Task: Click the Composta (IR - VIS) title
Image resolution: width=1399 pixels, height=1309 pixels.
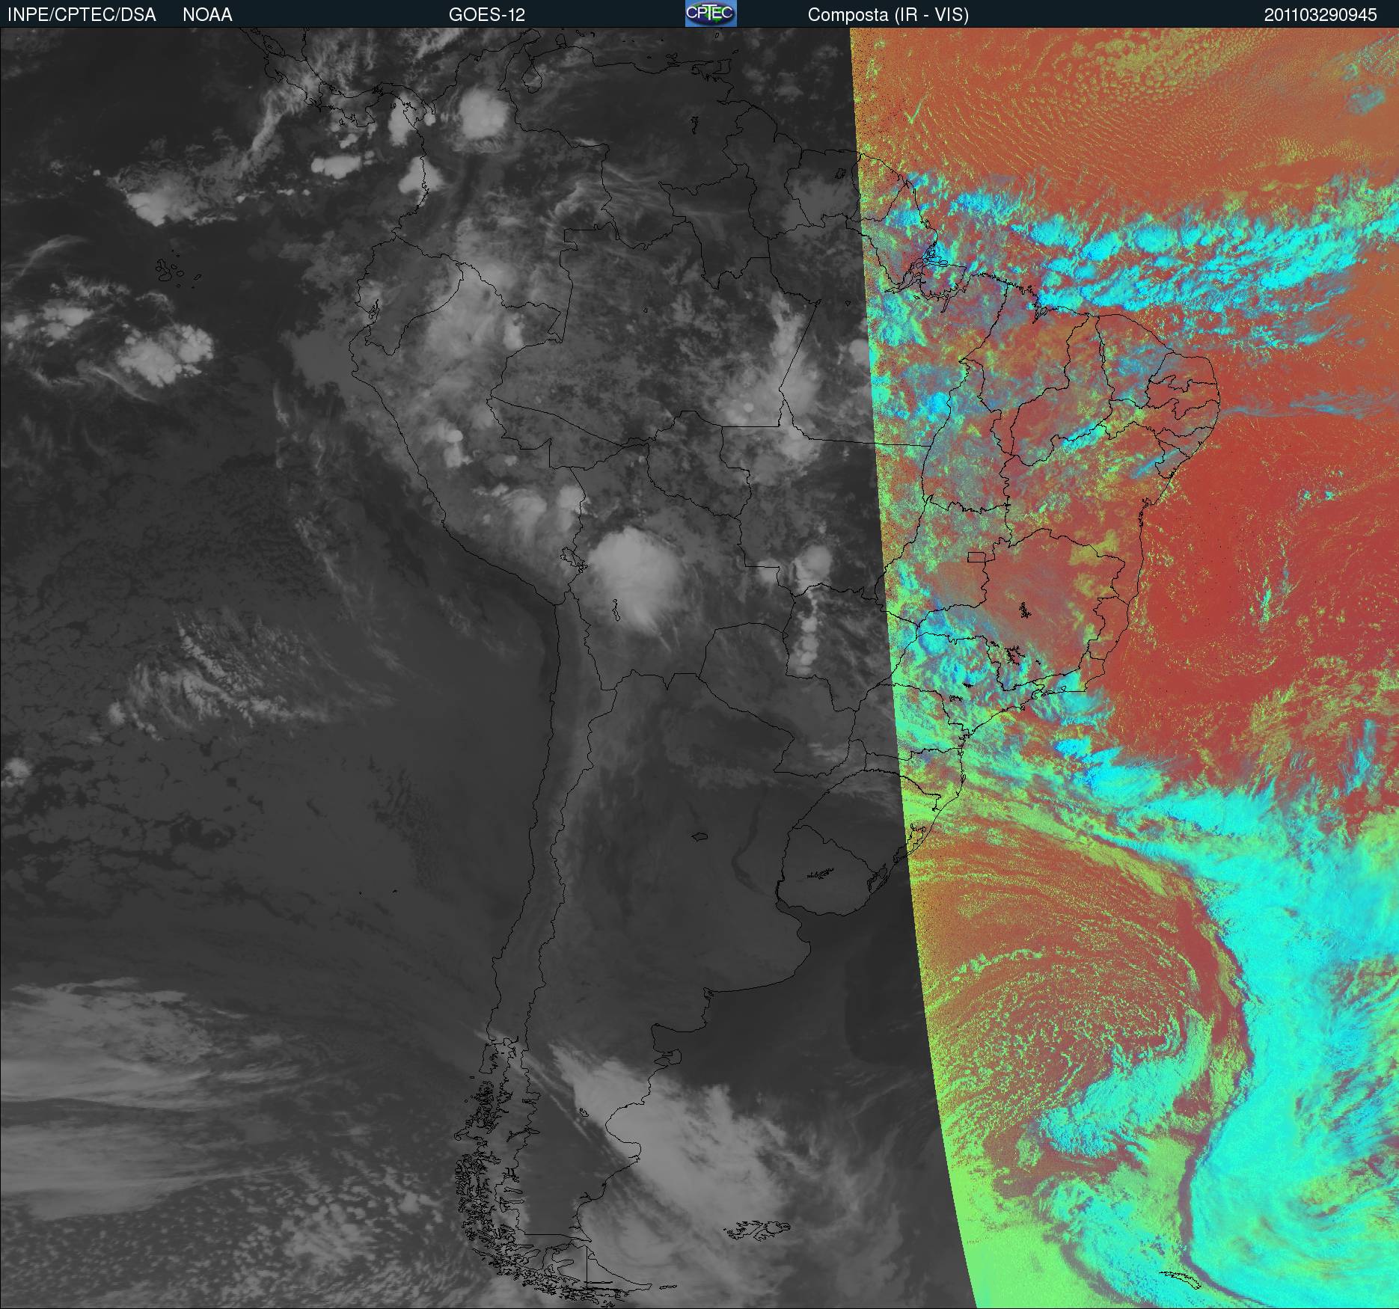Action: [x=888, y=15]
